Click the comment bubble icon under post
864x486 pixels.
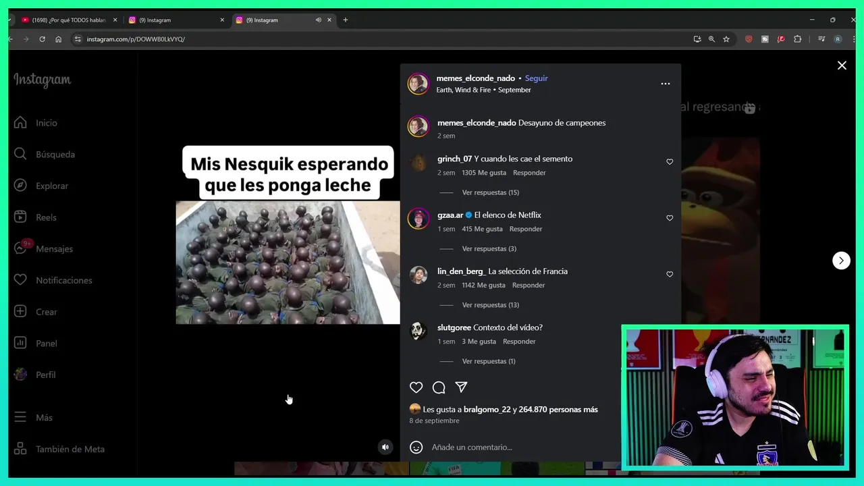click(439, 387)
